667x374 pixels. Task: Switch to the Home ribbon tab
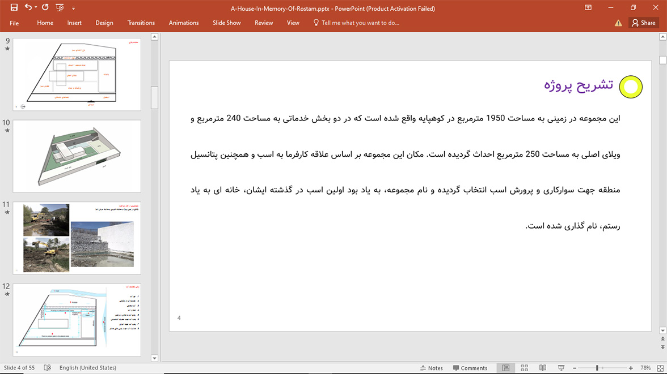click(x=45, y=23)
